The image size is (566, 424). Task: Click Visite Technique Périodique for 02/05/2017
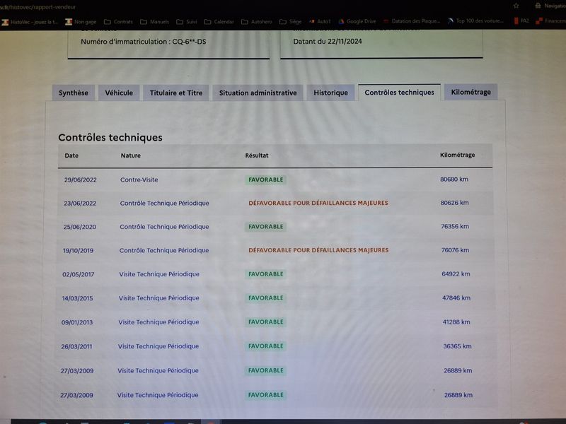[159, 274]
